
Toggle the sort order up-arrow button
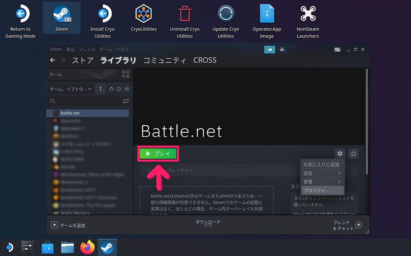[x=100, y=89]
